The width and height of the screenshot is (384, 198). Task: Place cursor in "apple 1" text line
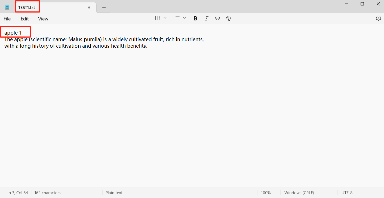point(13,33)
